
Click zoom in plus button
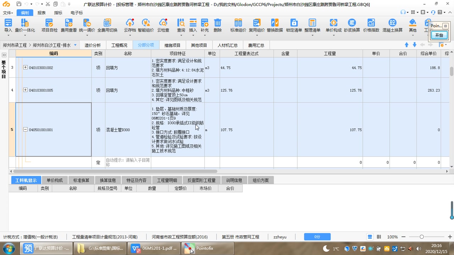pos(450,237)
